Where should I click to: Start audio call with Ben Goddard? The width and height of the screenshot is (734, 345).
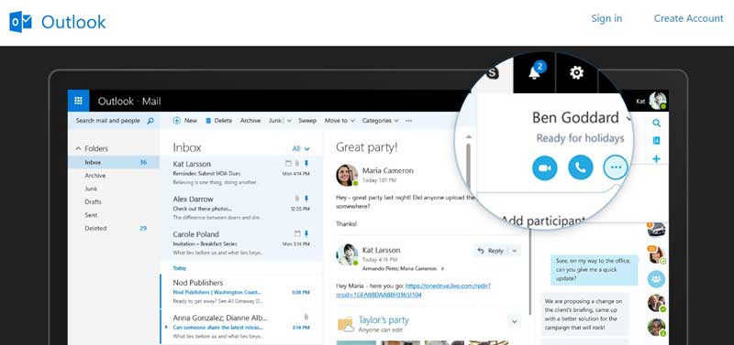point(581,167)
